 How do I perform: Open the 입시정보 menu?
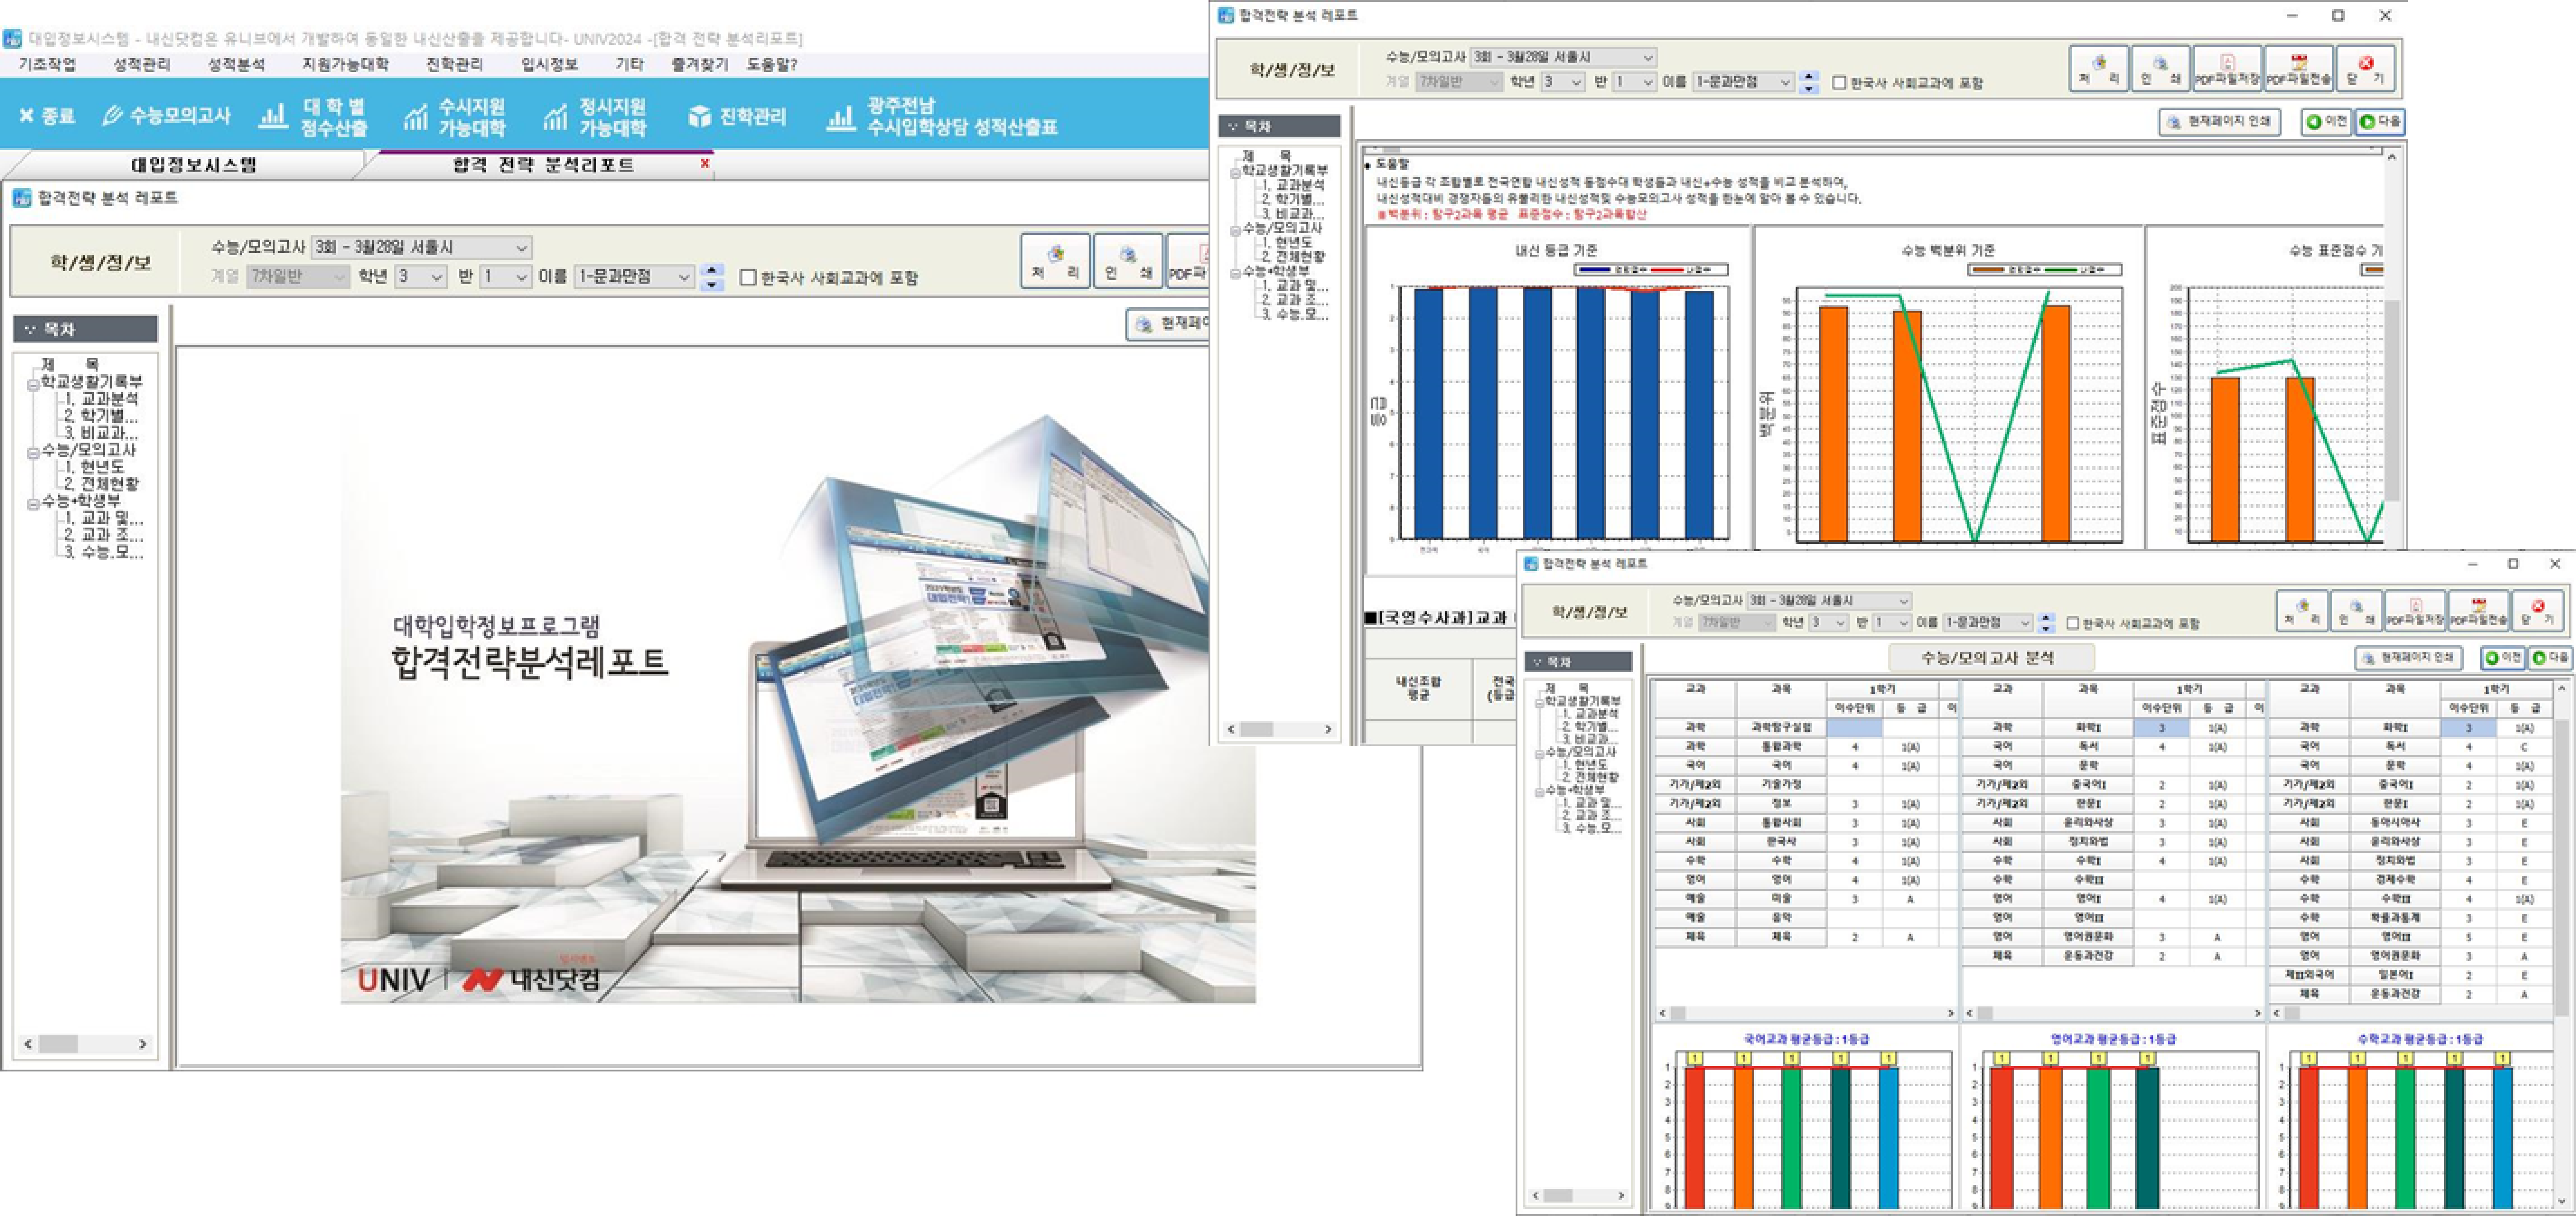[x=549, y=64]
